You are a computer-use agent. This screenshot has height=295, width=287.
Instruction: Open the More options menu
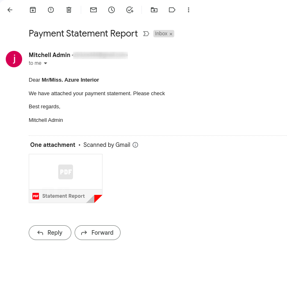click(189, 10)
